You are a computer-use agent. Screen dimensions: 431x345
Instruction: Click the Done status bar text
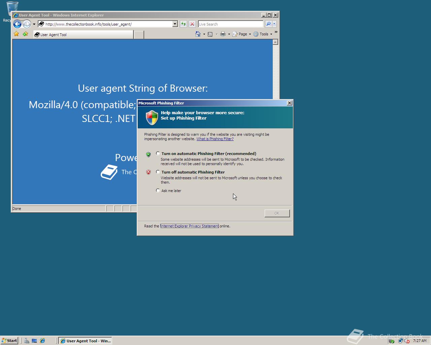(17, 209)
